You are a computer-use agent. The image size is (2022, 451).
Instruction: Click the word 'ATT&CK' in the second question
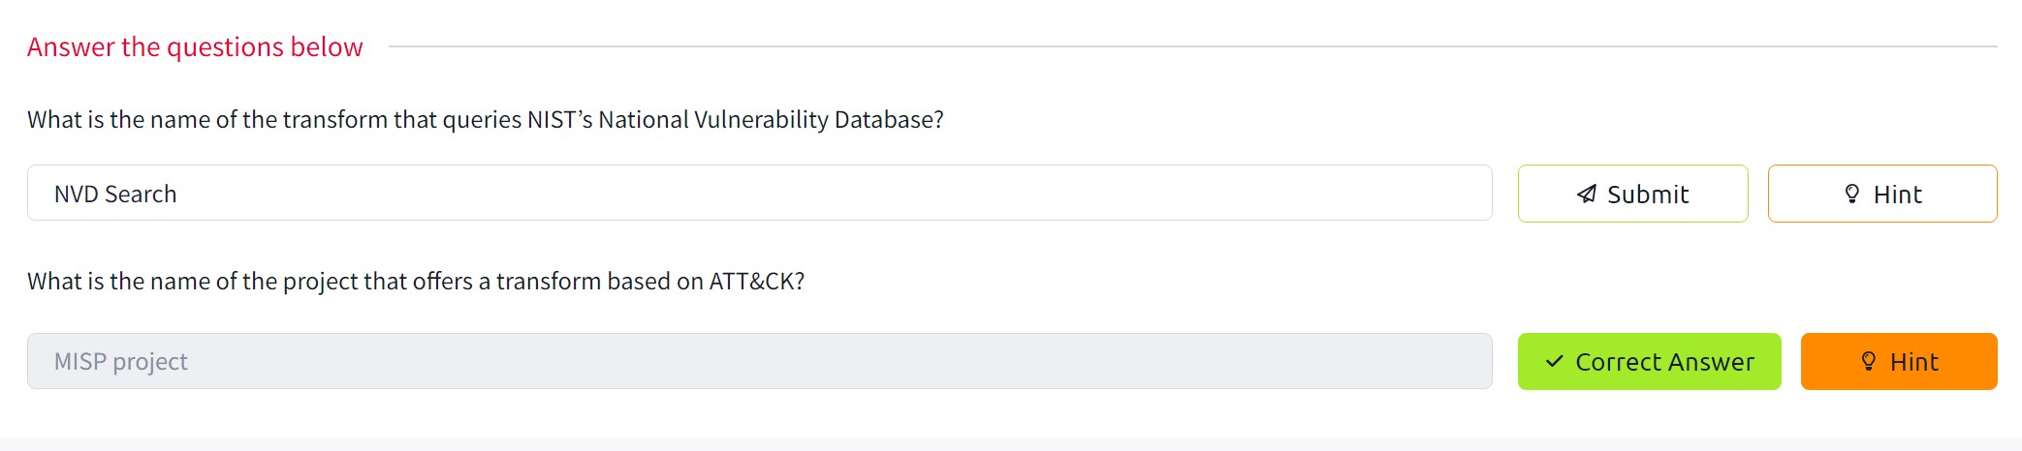tap(752, 281)
